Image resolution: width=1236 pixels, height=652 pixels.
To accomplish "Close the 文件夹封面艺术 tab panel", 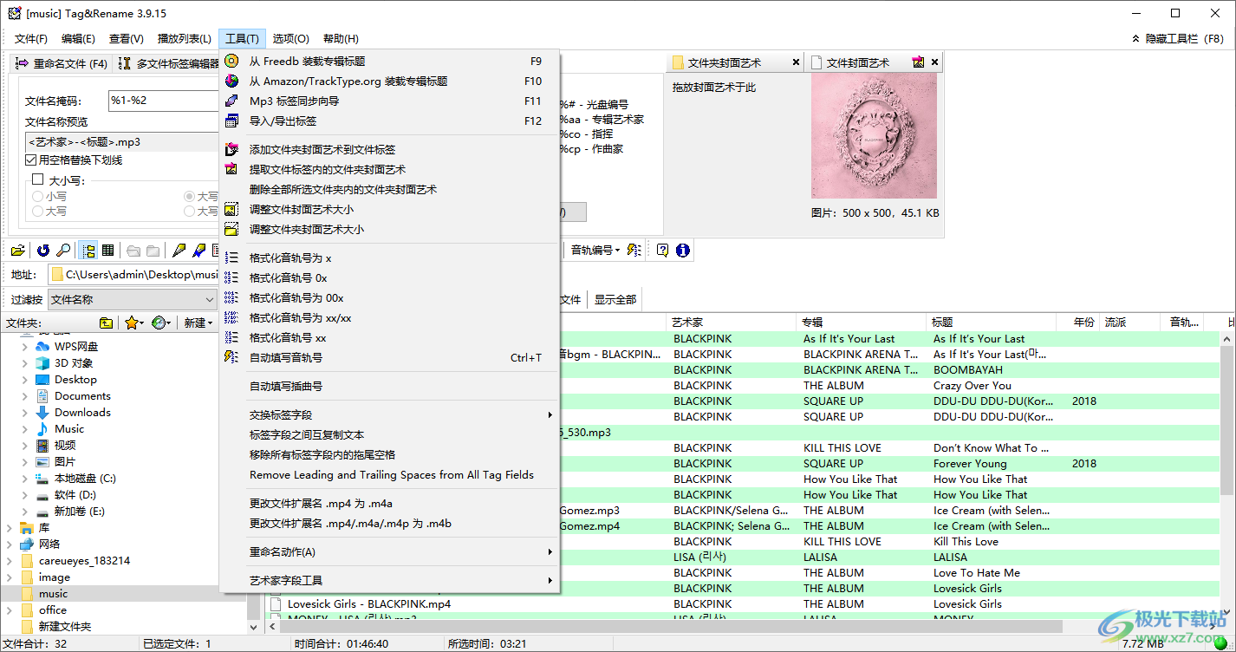I will point(796,62).
